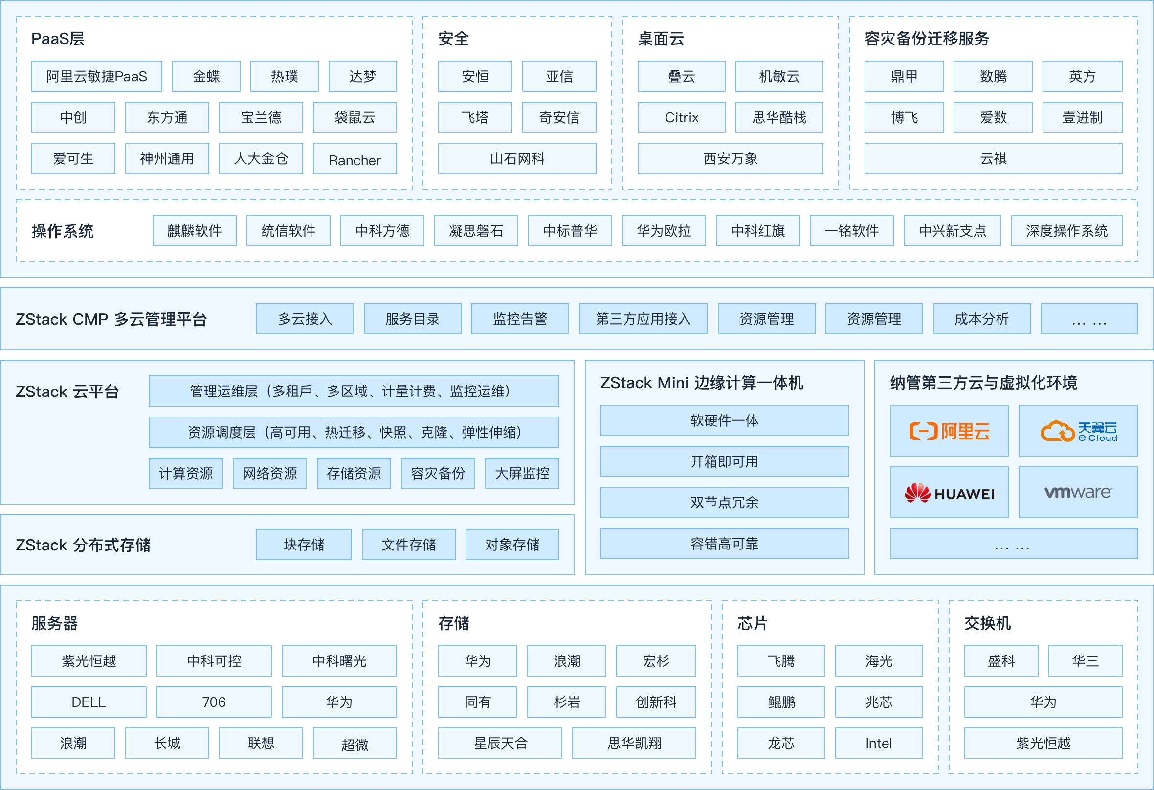Click the Alibaba Cloud logo tile
This screenshot has height=790, width=1154.
tap(949, 431)
